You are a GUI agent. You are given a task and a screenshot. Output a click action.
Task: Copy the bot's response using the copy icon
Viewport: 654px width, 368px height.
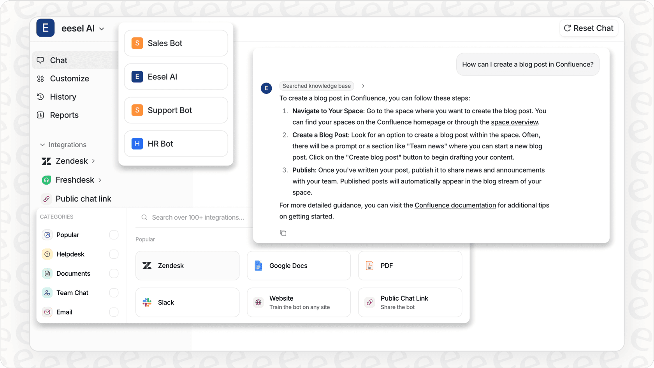(283, 232)
